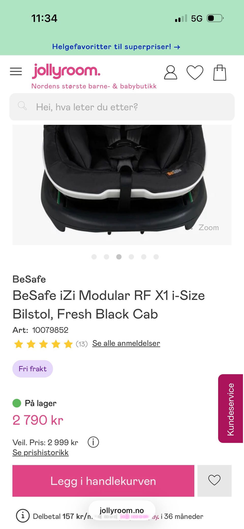Add product to favorites with heart button
Screen dimensions: 244x529
click(x=214, y=480)
